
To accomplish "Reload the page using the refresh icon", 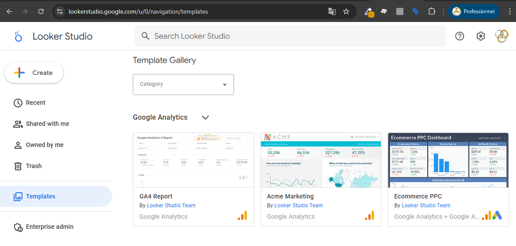I will coord(41,11).
